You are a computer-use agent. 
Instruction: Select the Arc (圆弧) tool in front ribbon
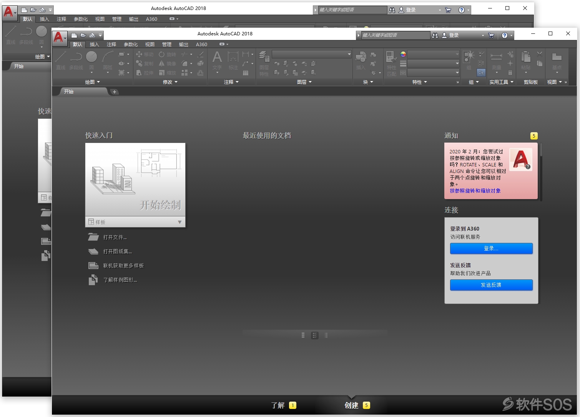[108, 61]
